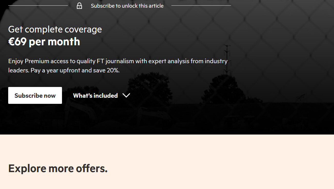Click 'Subscribe to unlock this article' text
This screenshot has width=334, height=189.
tap(127, 6)
